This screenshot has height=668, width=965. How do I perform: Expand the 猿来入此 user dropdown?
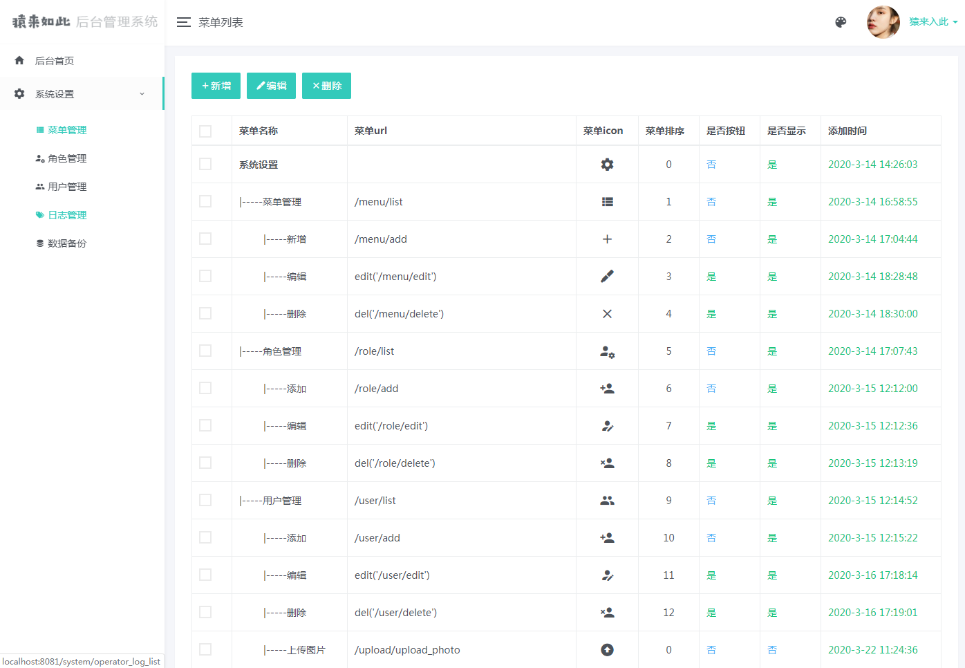pos(933,22)
